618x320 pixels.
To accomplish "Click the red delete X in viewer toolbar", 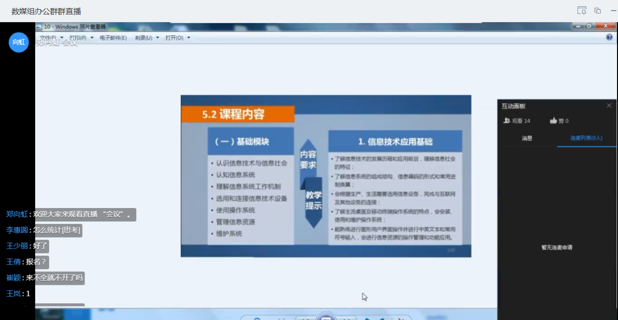I will 401,318.
